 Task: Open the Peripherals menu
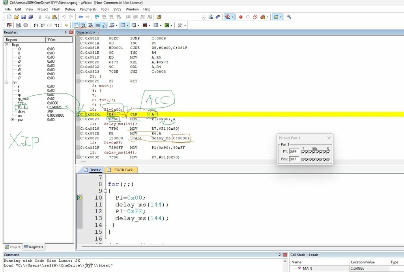88,9
